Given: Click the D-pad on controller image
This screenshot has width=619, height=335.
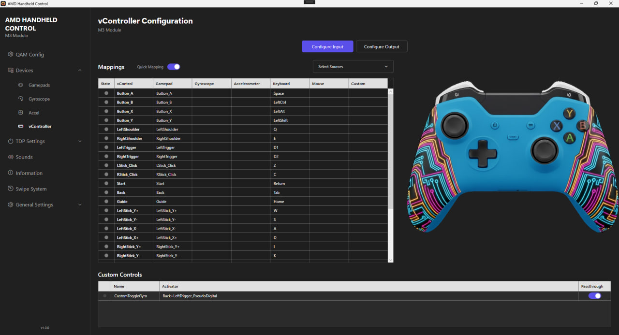Looking at the screenshot, I should tap(482, 154).
